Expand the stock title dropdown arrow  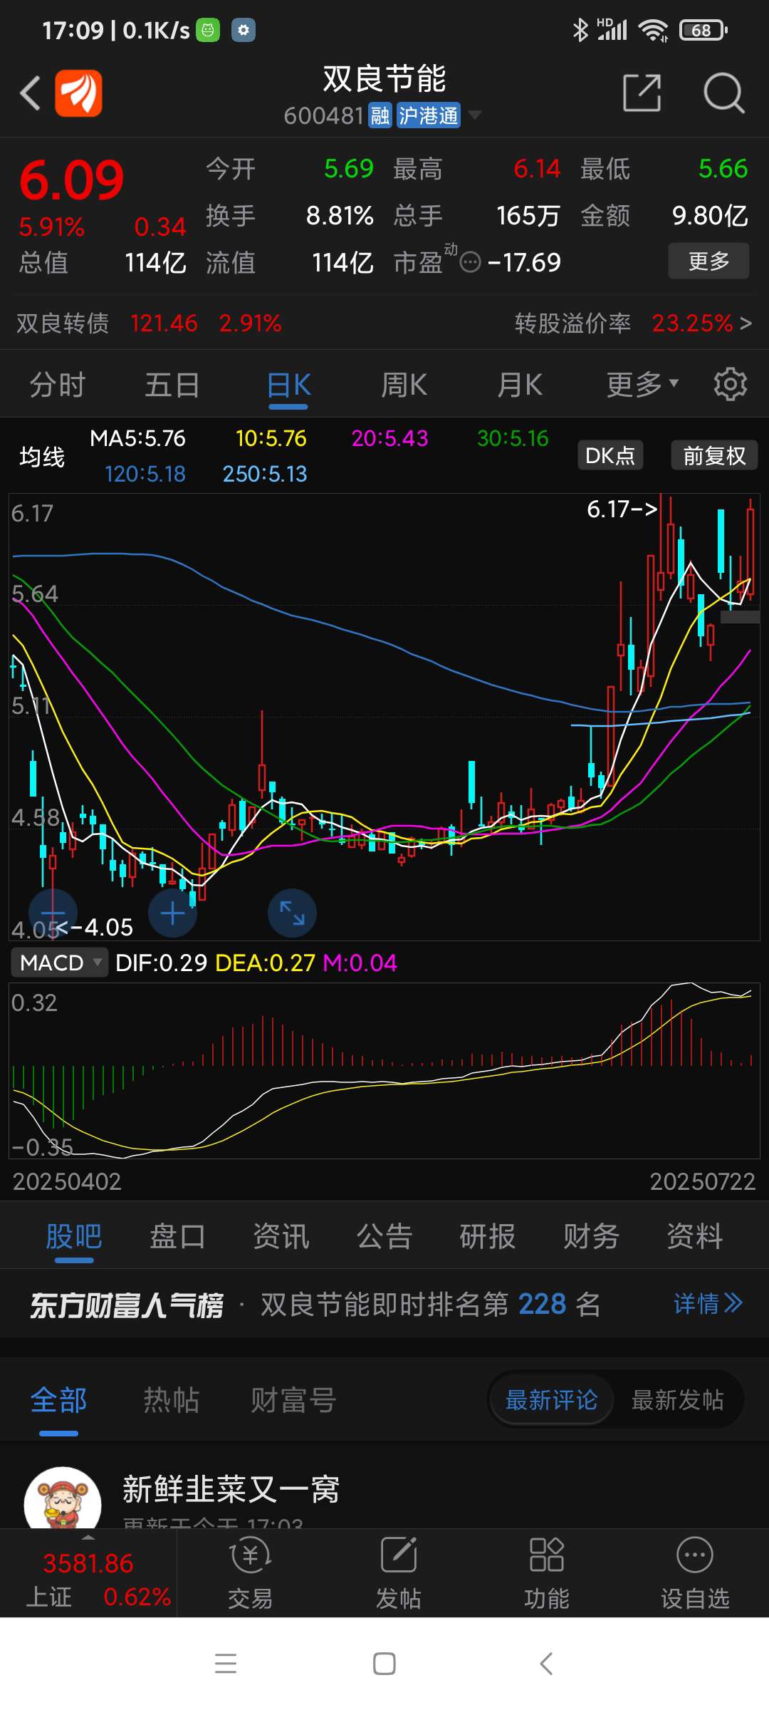click(474, 115)
